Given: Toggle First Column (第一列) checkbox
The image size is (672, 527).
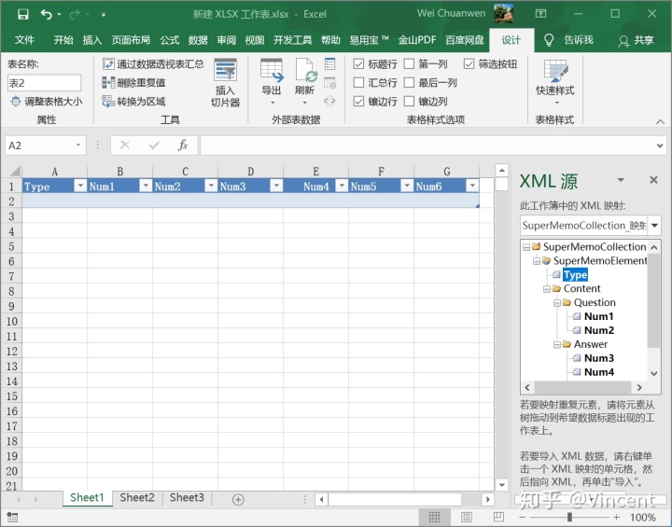Looking at the screenshot, I should pyautogui.click(x=410, y=64).
